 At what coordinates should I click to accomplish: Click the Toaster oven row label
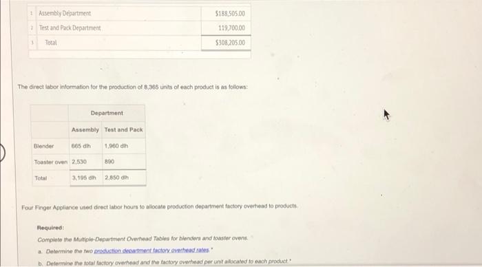click(51, 162)
